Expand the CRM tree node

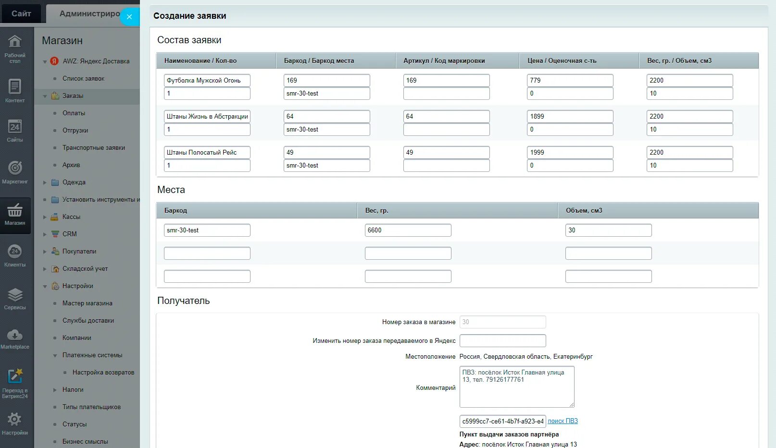pyautogui.click(x=45, y=234)
